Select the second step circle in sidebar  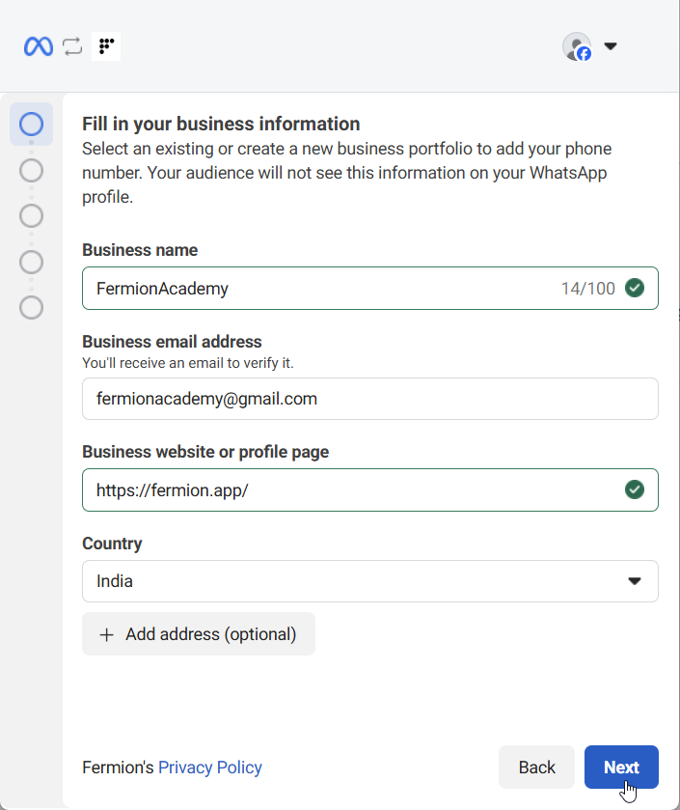click(31, 171)
